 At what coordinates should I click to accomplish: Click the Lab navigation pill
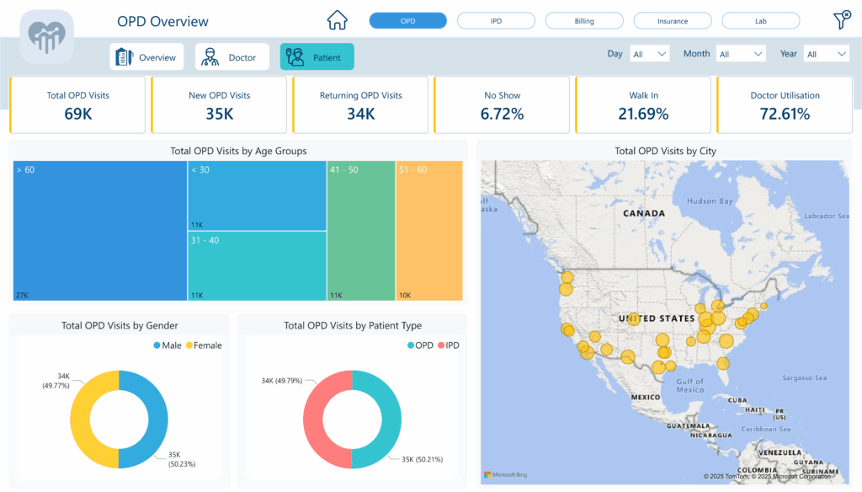coord(760,20)
